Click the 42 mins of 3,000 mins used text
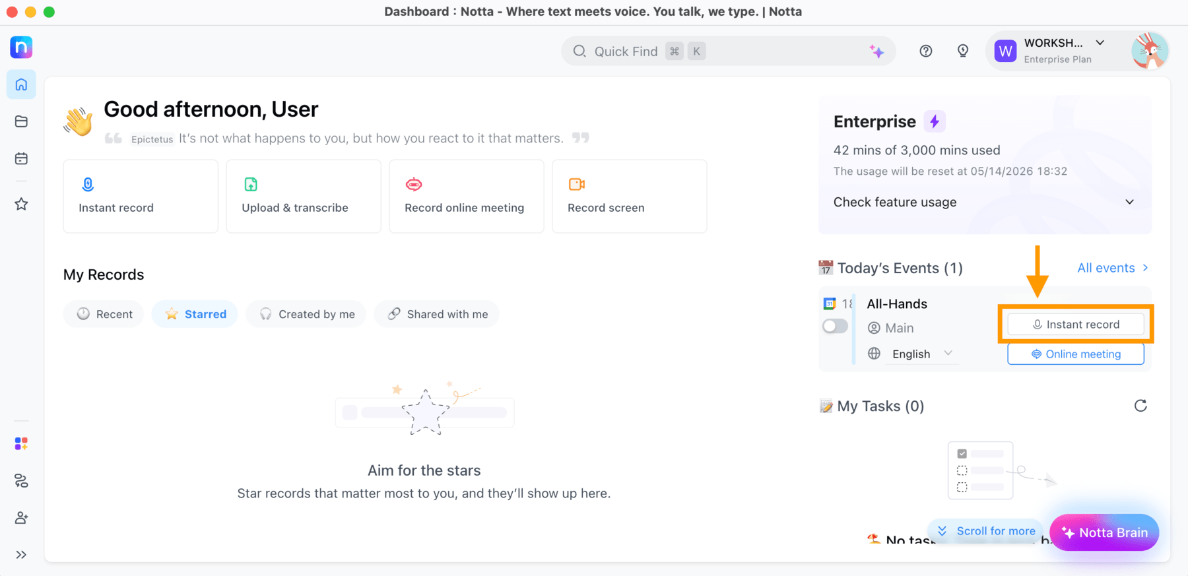The image size is (1188, 576). click(917, 150)
